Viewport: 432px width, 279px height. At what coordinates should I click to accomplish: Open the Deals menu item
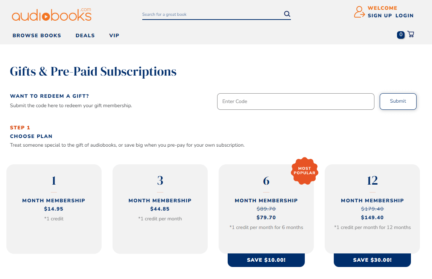[85, 35]
